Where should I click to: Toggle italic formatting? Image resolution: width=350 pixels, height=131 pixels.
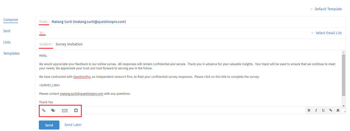[316, 110]
